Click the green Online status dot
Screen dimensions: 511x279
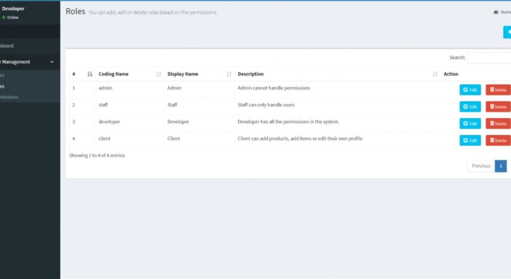[x=4, y=17]
